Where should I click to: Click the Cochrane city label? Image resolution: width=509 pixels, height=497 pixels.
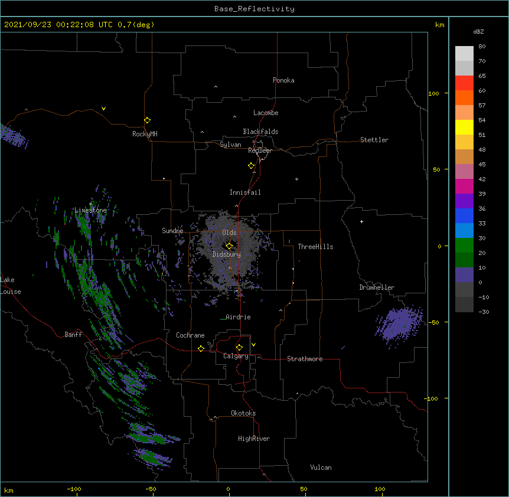[x=190, y=335]
